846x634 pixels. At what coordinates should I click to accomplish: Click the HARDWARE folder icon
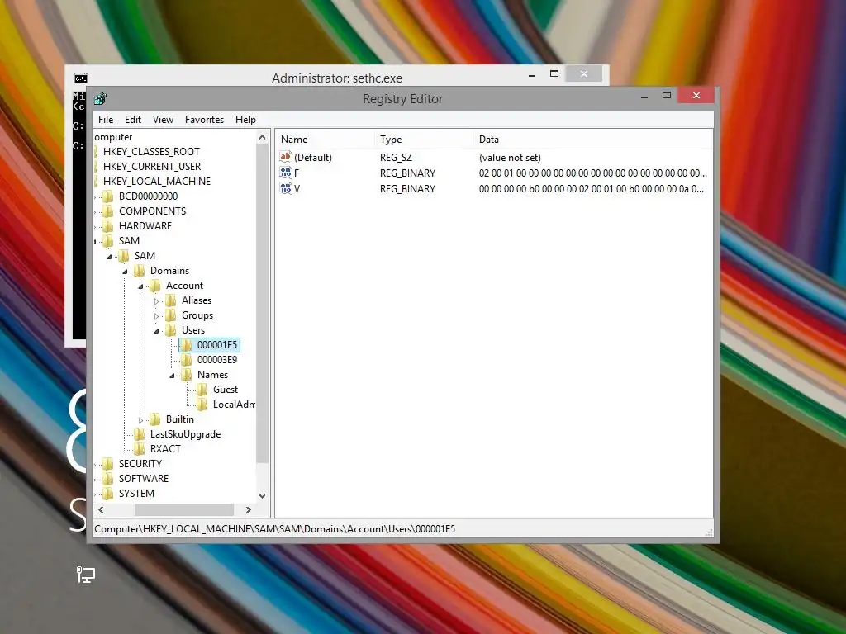pos(108,225)
